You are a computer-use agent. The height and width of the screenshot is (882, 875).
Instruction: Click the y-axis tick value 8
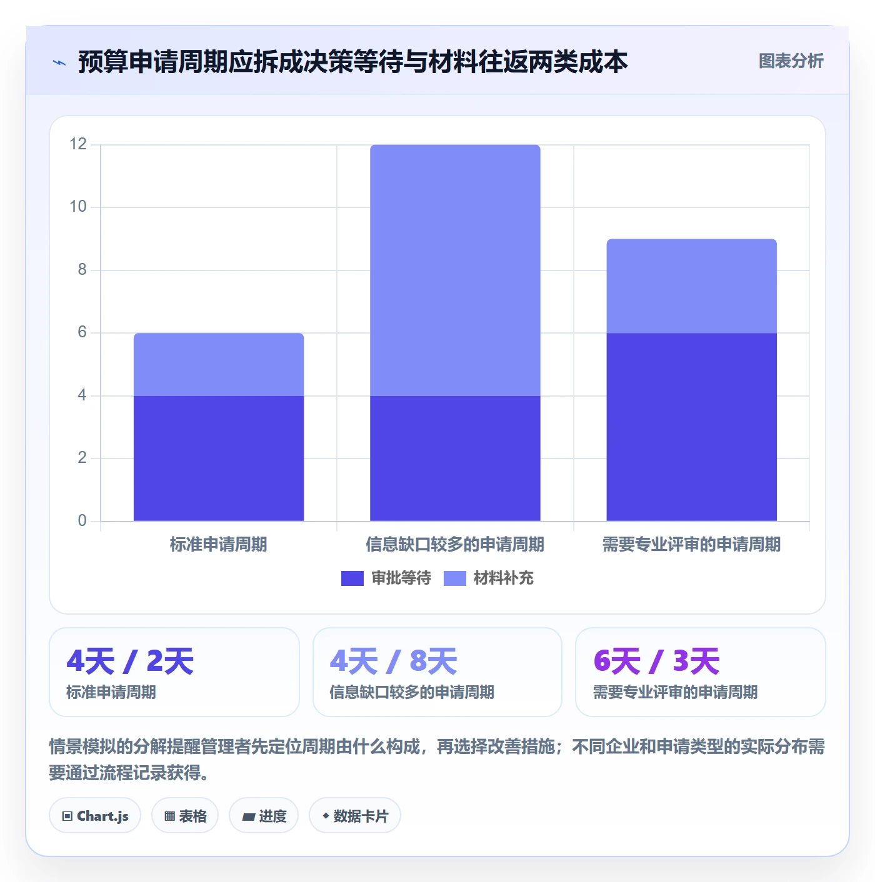tap(82, 270)
